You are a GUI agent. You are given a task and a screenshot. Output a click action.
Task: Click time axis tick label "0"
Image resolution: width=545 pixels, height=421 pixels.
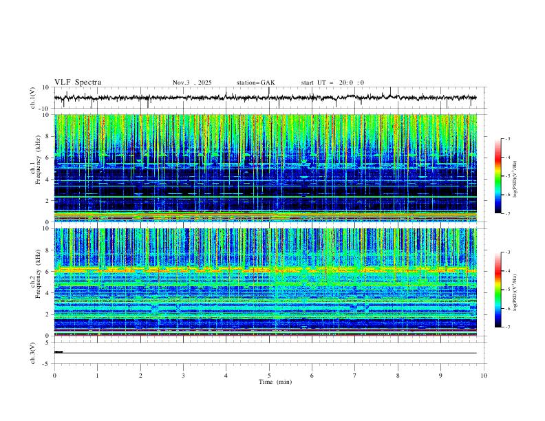click(54, 376)
